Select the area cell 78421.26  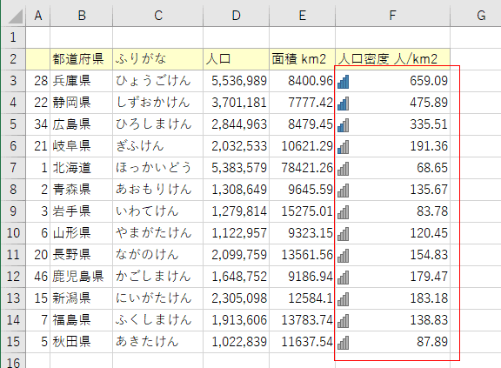[303, 168]
